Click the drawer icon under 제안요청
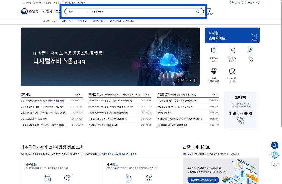Viewport: 282px width, 184px height. pos(48,178)
